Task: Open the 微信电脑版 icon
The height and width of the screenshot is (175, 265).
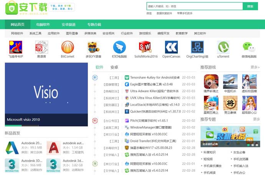Action: point(249,47)
